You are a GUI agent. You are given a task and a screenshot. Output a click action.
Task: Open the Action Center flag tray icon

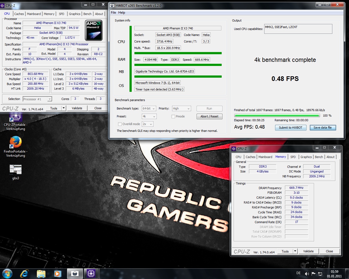tap(314, 274)
